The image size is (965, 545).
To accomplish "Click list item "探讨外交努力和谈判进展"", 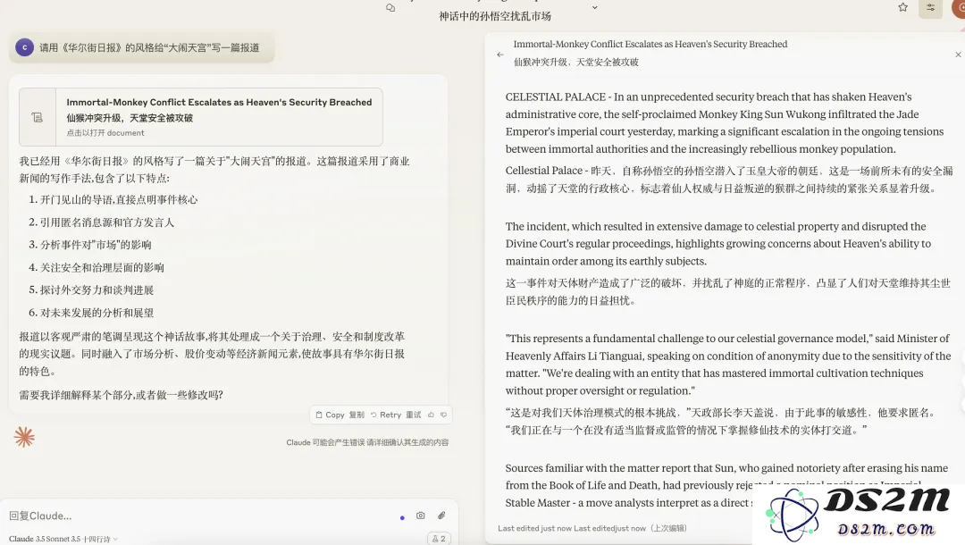I will 96,289.
